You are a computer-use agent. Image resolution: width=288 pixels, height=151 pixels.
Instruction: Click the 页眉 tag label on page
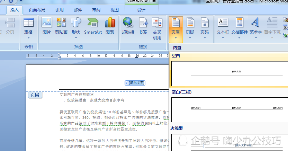pyautogui.click(x=35, y=95)
